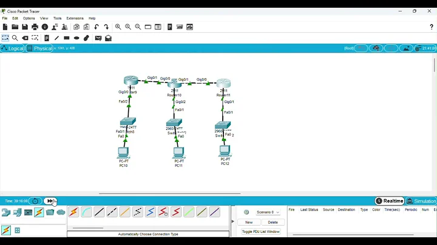The image size is (437, 245).
Task: Save the network with the floppy icon
Action: point(25,27)
